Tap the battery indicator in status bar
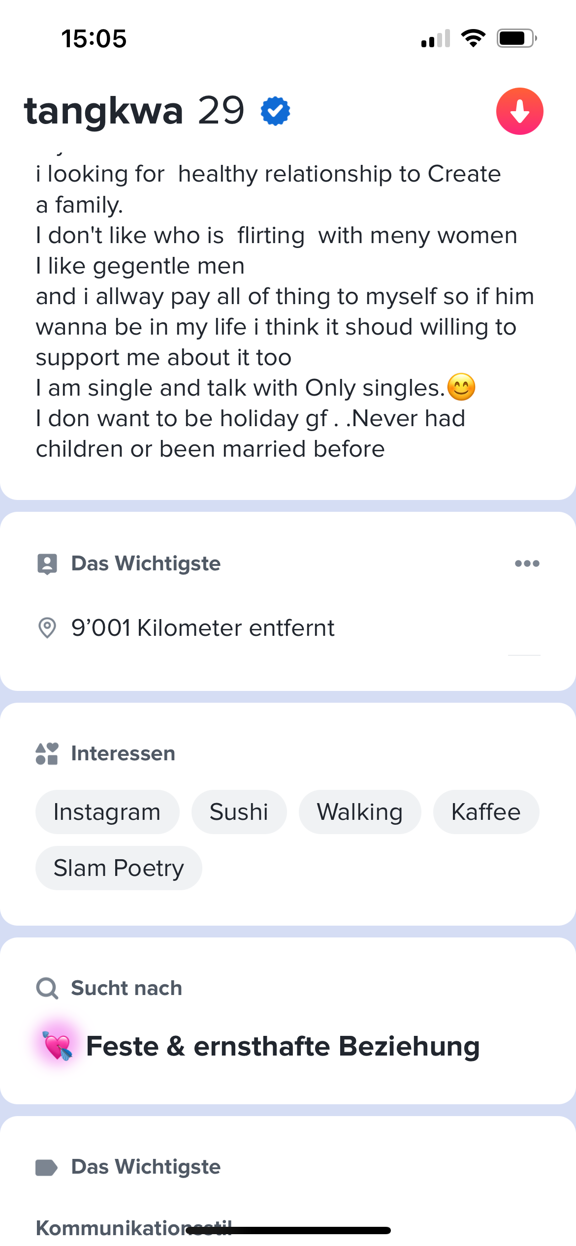 (516, 38)
